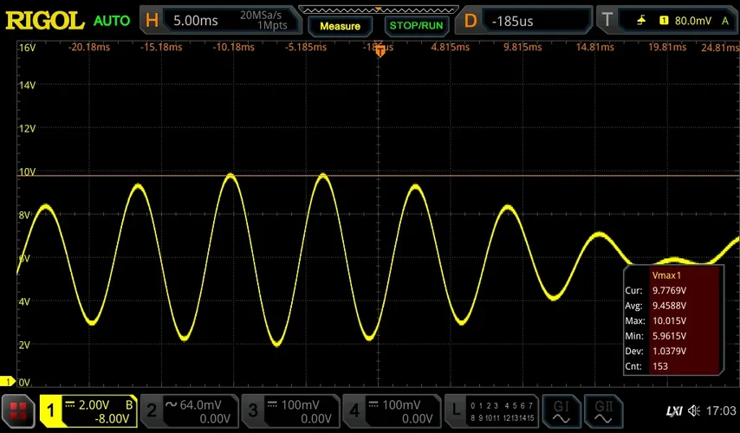Click the 17:03 clock display
The image size is (740, 433).
point(721,410)
